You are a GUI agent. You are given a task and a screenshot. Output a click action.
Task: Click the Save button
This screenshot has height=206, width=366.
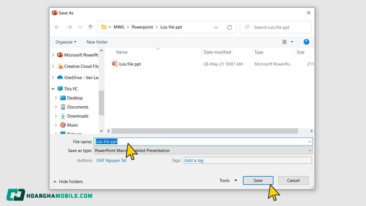pos(258,180)
